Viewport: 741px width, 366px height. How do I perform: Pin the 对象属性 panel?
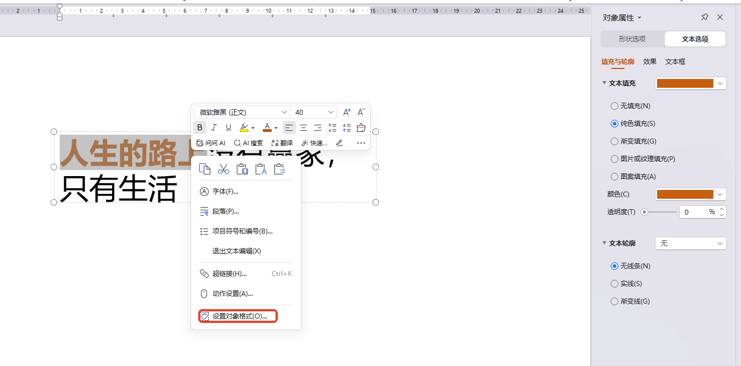705,17
